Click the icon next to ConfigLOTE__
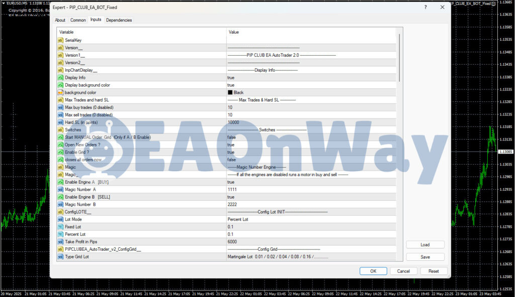The width and height of the screenshot is (515, 297). pyautogui.click(x=60, y=212)
